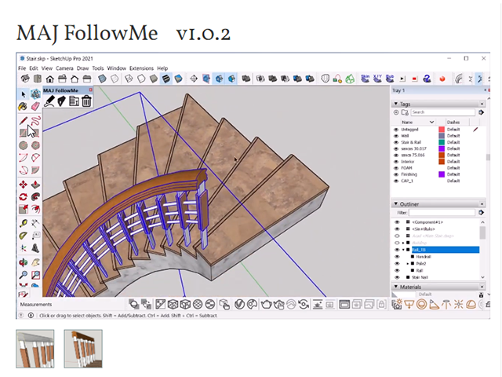The height and width of the screenshot is (377, 502).
Task: Hide Handrail in Outliner
Action: [x=397, y=257]
